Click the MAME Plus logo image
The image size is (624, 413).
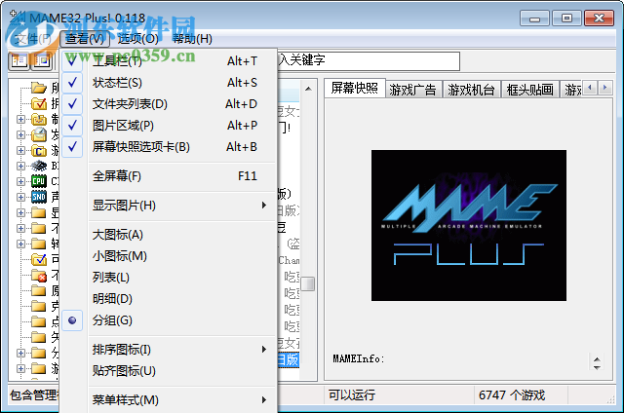pyautogui.click(x=469, y=225)
